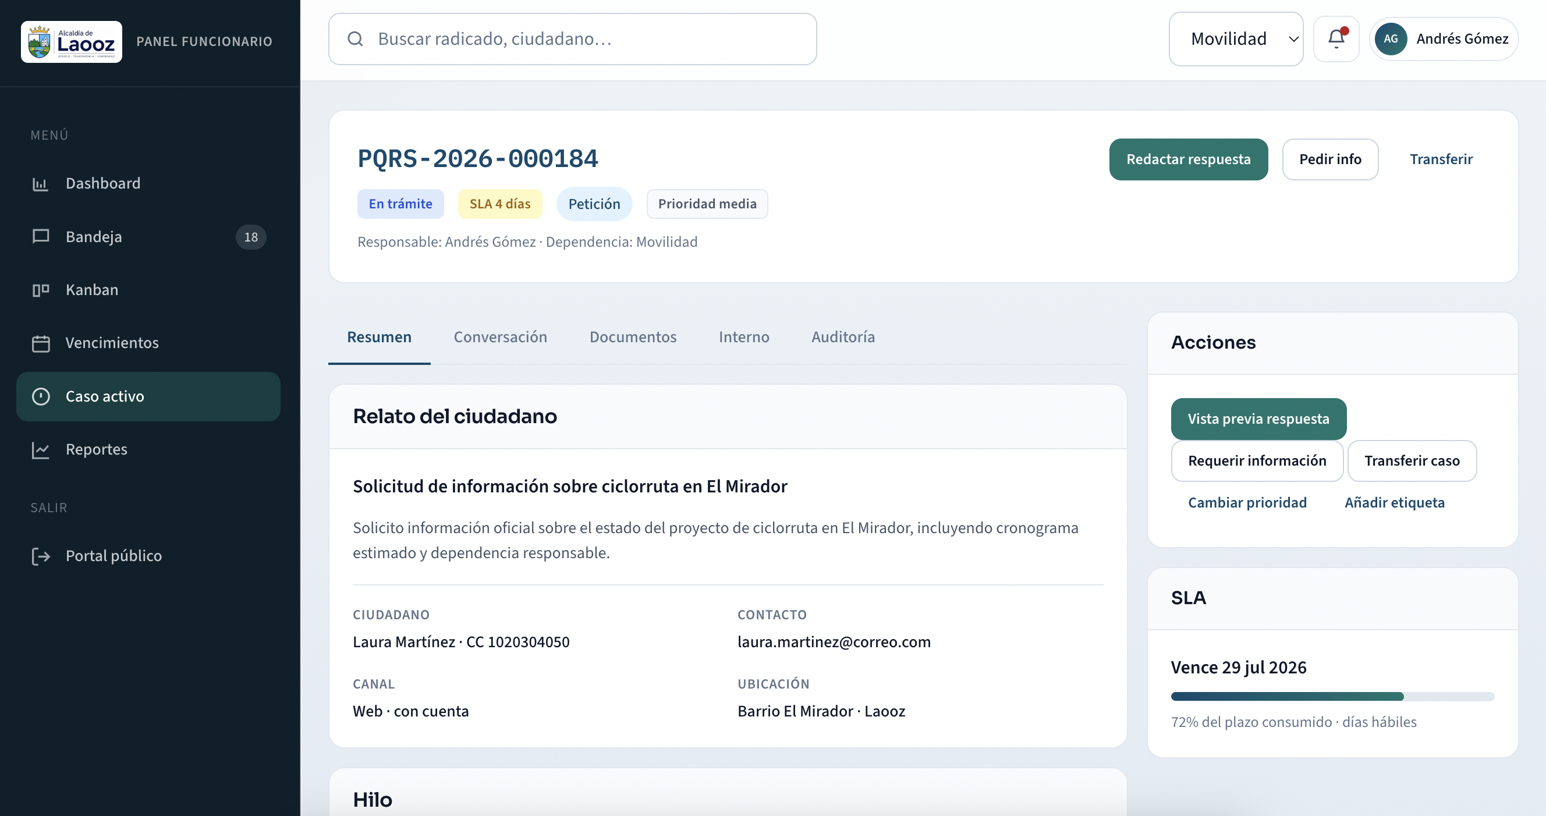The image size is (1546, 816).
Task: Open the notifications bell
Action: point(1336,39)
